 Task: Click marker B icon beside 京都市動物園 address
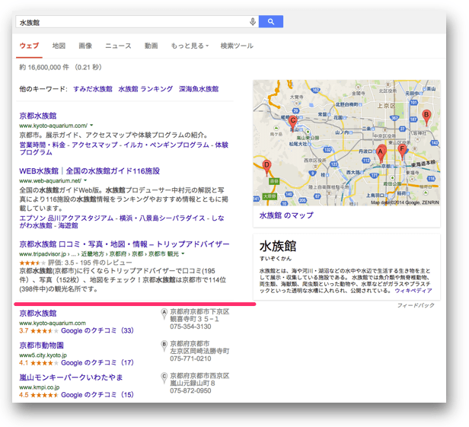pyautogui.click(x=164, y=346)
